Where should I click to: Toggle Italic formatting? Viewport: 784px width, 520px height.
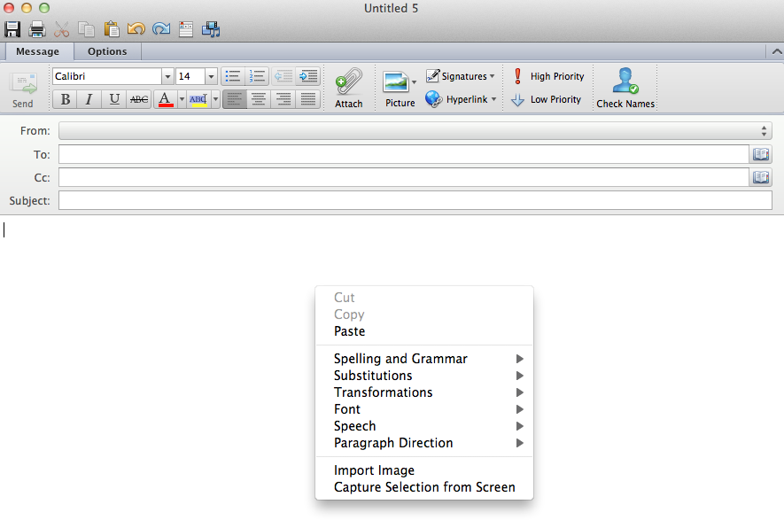point(89,99)
